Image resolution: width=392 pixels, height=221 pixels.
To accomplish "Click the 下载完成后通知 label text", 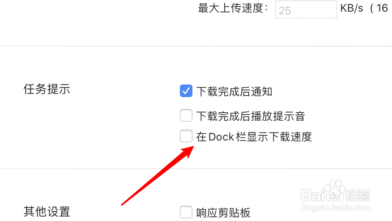I will pos(234,91).
